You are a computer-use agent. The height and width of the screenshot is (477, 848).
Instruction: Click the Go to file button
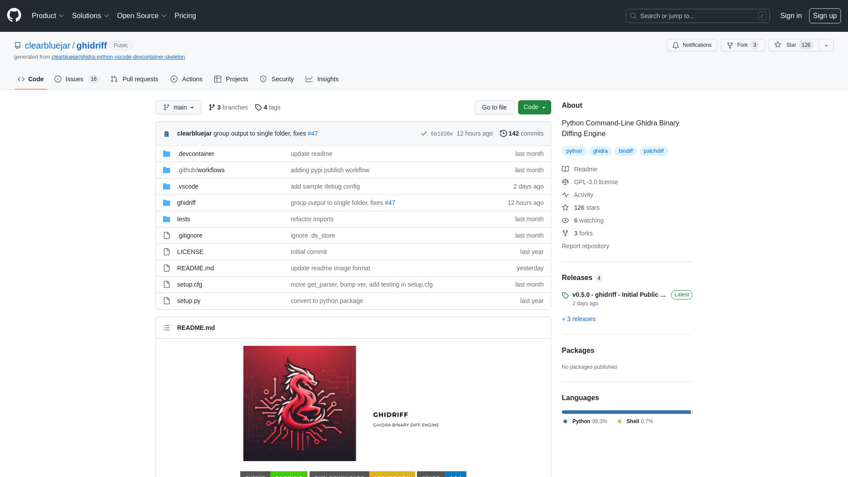coord(494,107)
